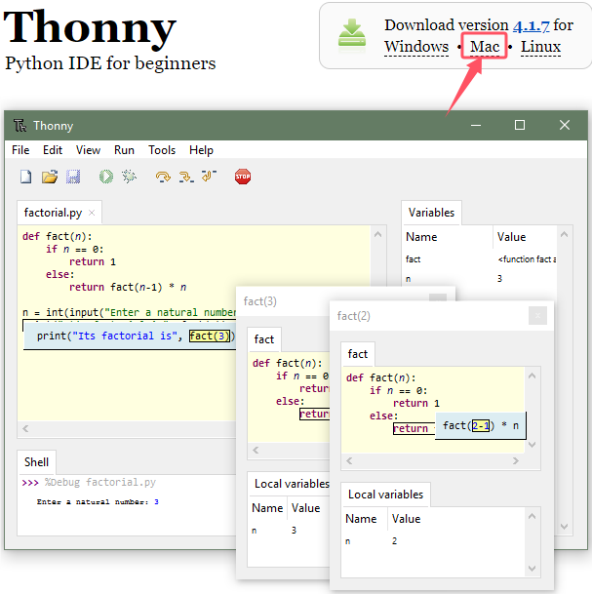Click fact(2) code scroll right arrow
This screenshot has width=592, height=594.
(516, 460)
